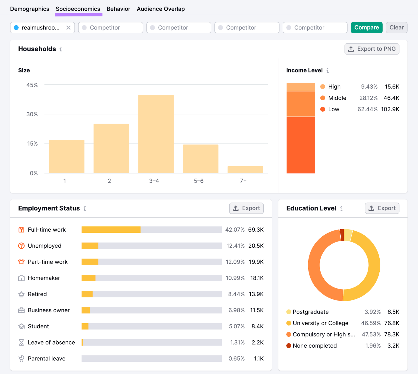Click the 102.9K Low income value
This screenshot has width=418, height=374.
(390, 109)
